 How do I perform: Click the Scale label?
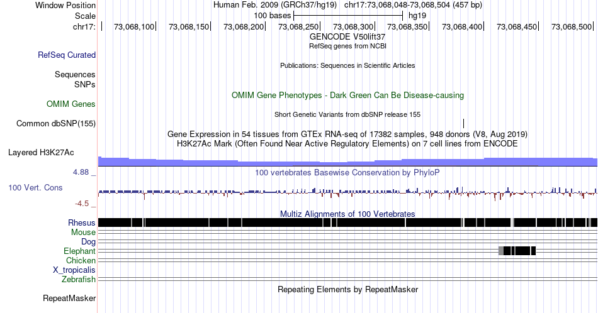pyautogui.click(x=85, y=16)
